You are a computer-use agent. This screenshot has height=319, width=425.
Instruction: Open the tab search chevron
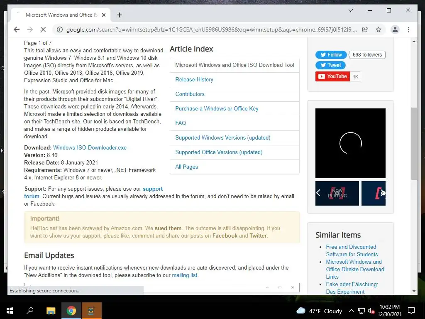pos(350,10)
